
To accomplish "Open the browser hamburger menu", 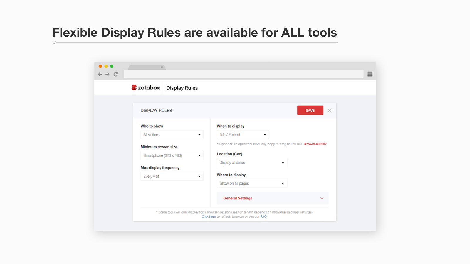I will (x=370, y=74).
